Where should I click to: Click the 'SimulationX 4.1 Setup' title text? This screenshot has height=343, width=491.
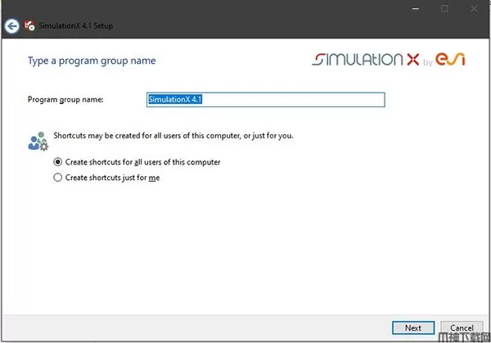point(76,25)
